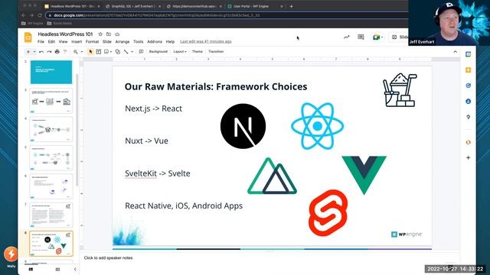Open the Edit menu
Screen dimensions: 490x275
[51, 41]
